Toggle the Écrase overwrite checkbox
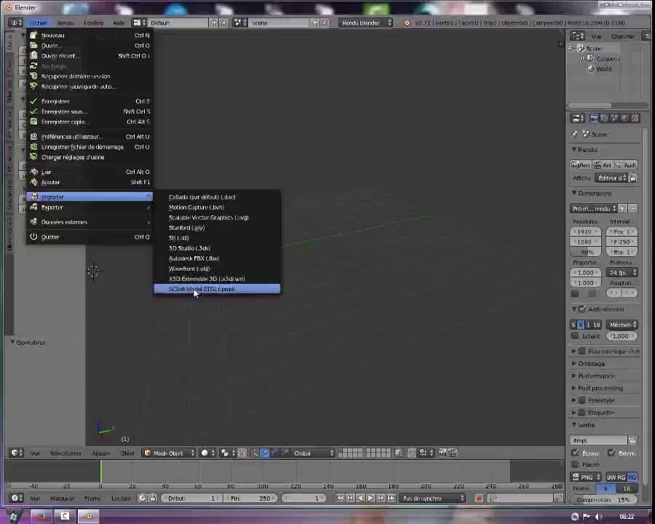The height and width of the screenshot is (524, 655). pyautogui.click(x=575, y=453)
